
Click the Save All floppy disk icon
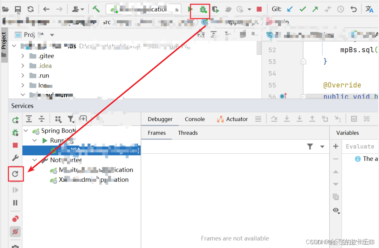(18, 9)
